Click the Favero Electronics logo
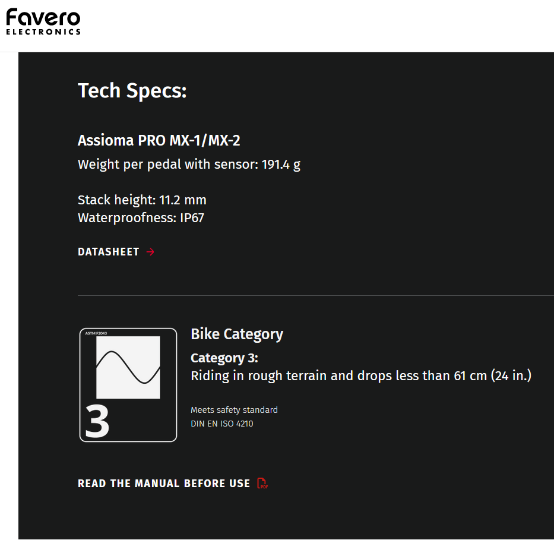Viewport: 554px width, 540px height. (43, 23)
